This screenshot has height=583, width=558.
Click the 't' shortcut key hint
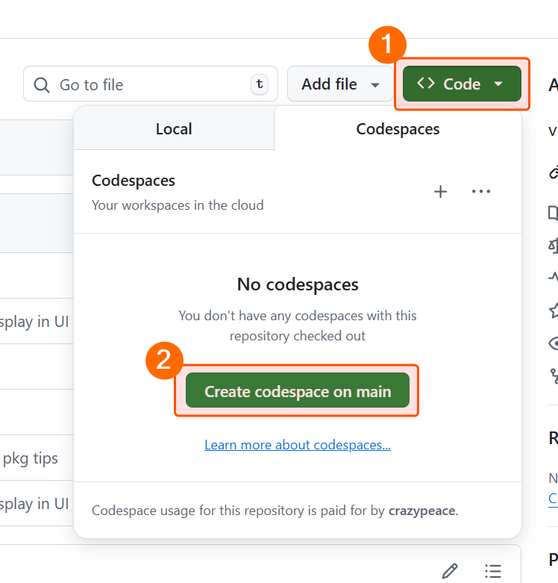[259, 84]
